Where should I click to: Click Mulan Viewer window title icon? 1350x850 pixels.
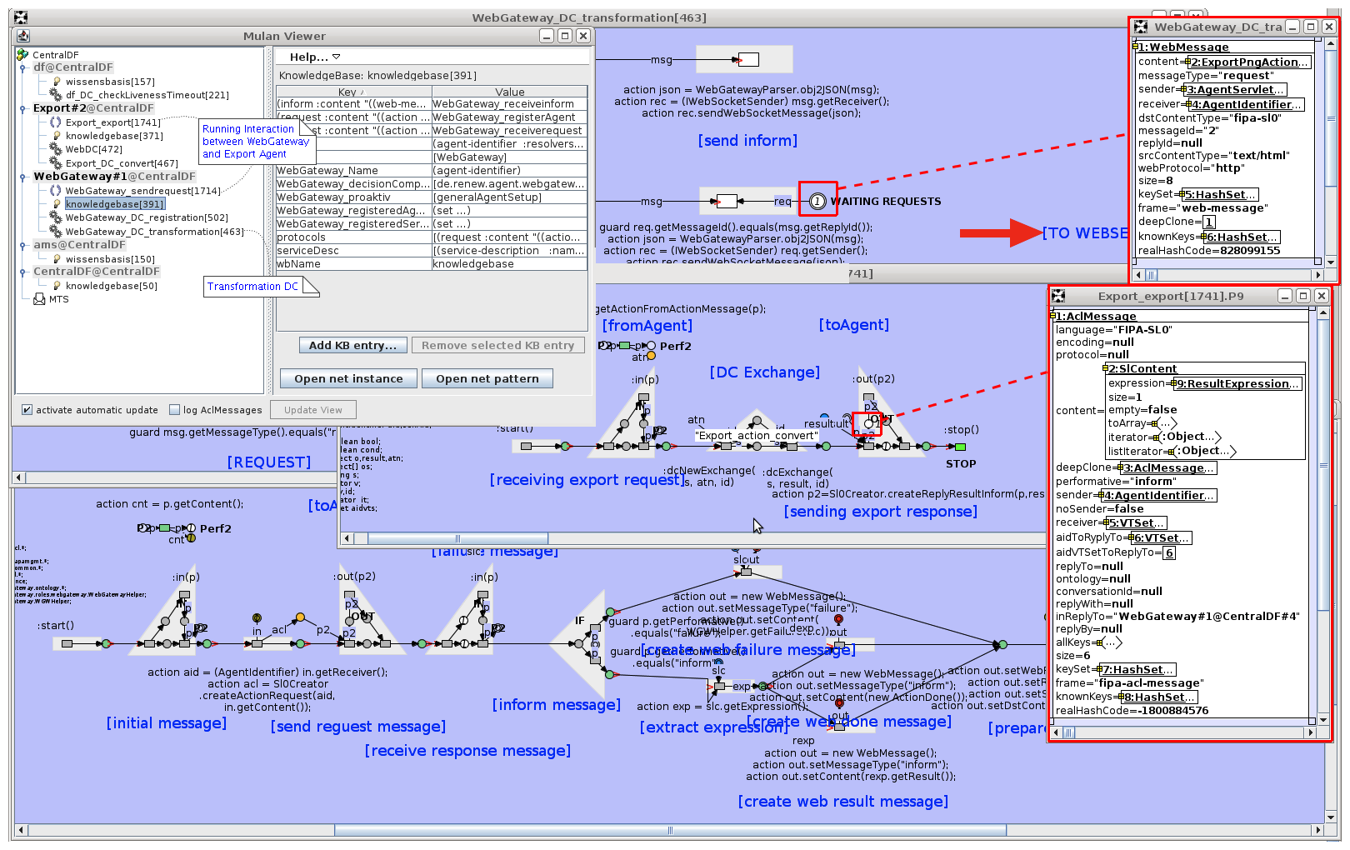pos(23,36)
